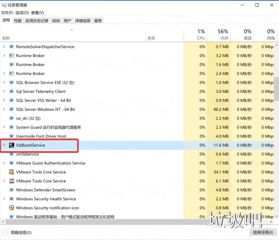This screenshot has height=240, width=279.
Task: Click the Sql Server Telemetry Client icon
Action: [12, 91]
